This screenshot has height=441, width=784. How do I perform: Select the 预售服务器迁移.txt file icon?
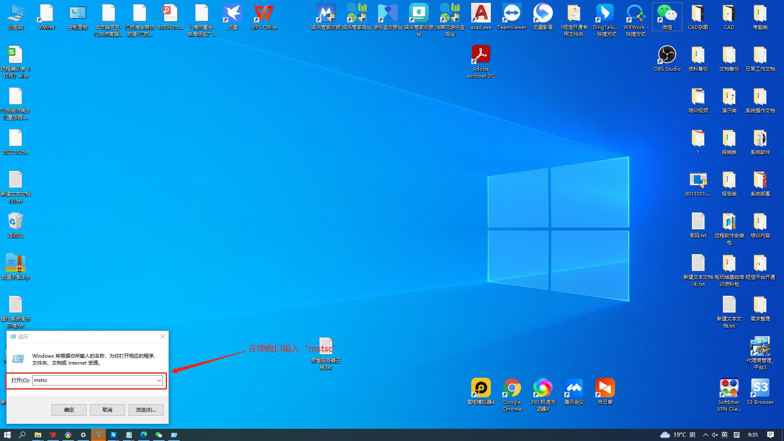[x=326, y=354]
